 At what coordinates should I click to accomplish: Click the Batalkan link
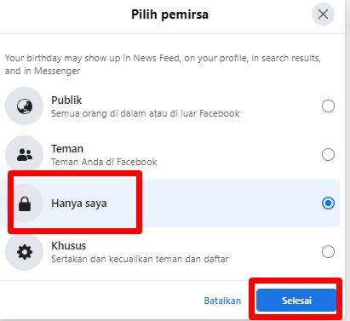tap(222, 301)
